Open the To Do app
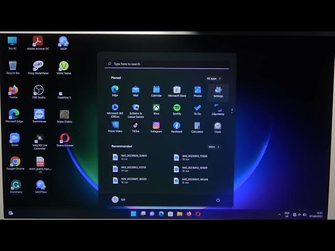335x251 pixels. [197, 110]
